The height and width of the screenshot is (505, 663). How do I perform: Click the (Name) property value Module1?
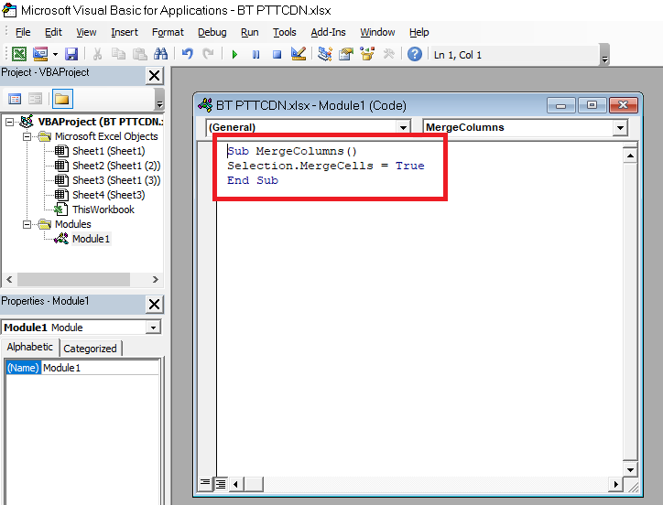pyautogui.click(x=100, y=368)
